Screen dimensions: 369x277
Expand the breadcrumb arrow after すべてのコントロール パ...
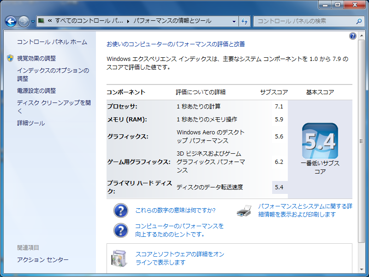[x=128, y=21]
